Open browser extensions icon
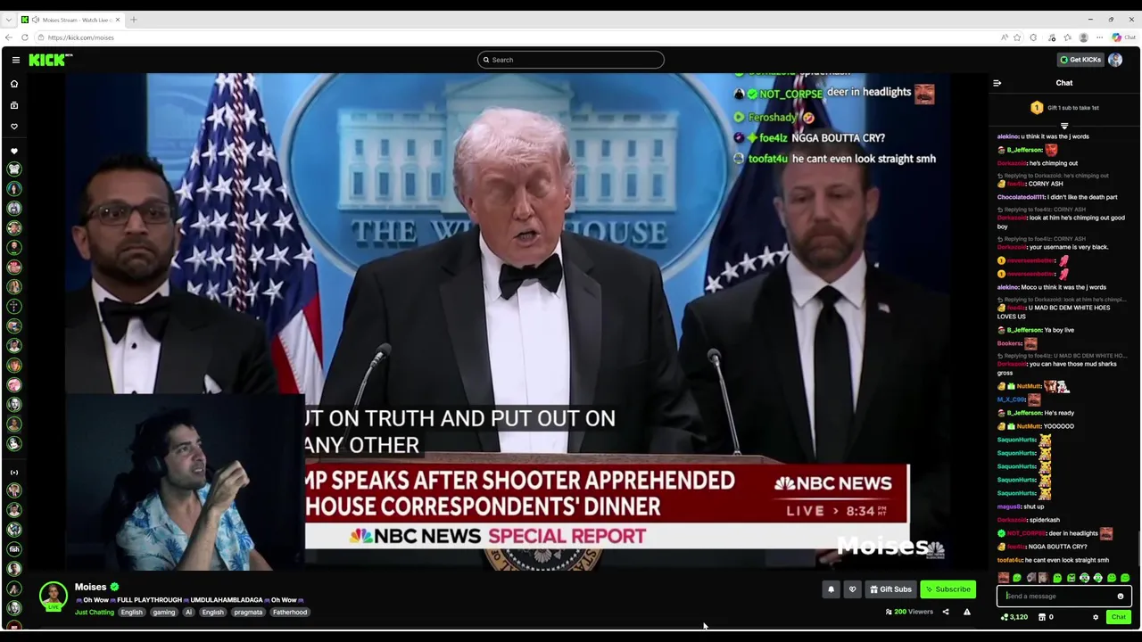 (1033, 37)
